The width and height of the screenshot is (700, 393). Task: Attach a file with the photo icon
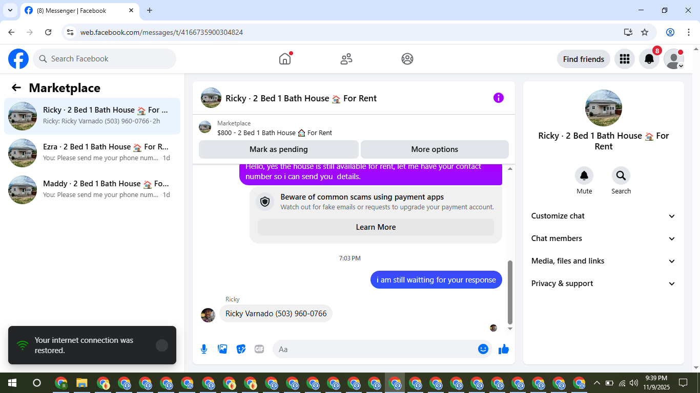click(x=222, y=349)
